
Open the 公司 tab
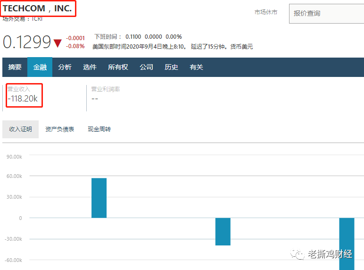point(146,67)
